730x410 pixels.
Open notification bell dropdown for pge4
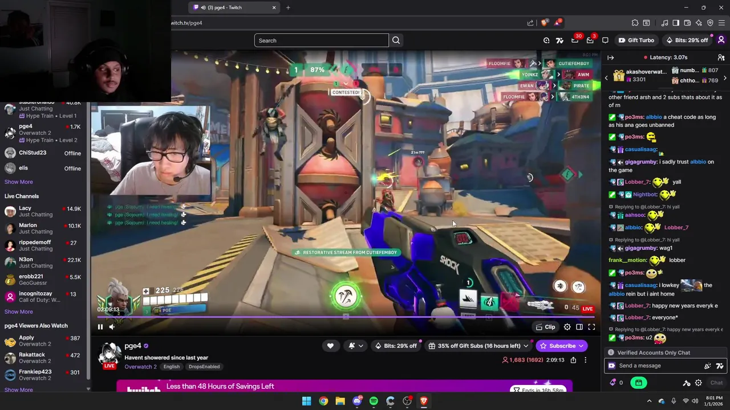(355, 346)
